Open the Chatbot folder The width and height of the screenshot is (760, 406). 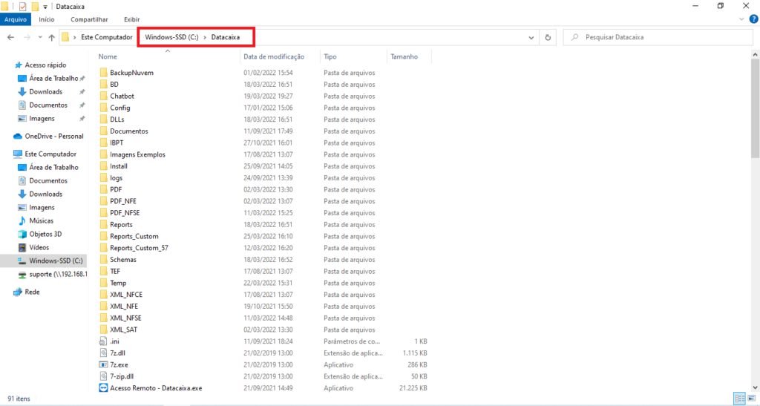[x=122, y=96]
